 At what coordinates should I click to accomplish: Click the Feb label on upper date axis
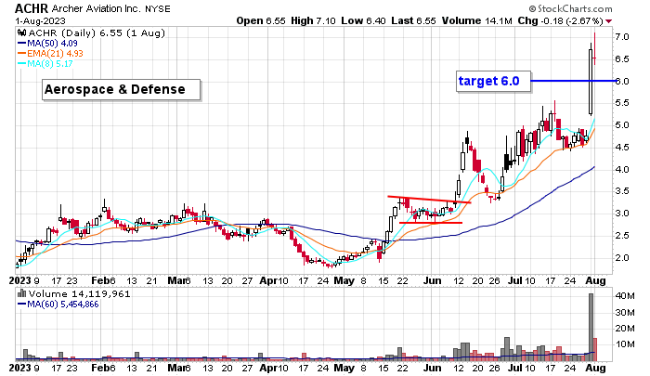pyautogui.click(x=99, y=280)
